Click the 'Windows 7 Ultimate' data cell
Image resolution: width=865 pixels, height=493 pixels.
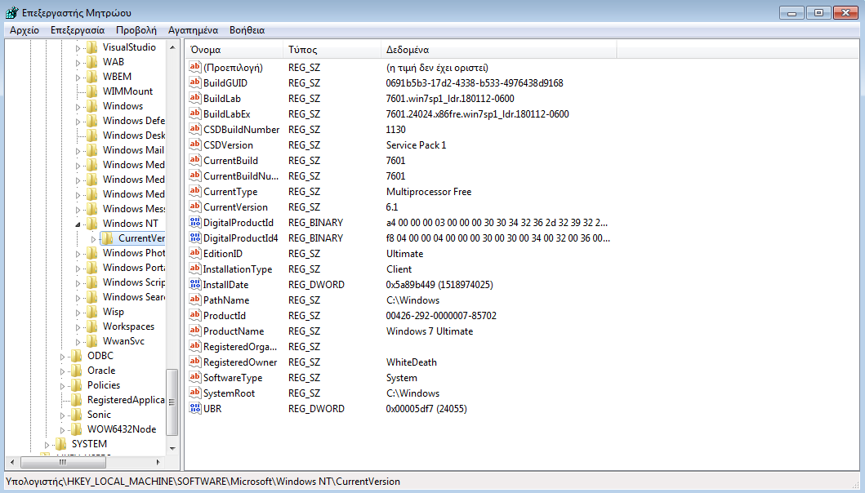(x=429, y=331)
